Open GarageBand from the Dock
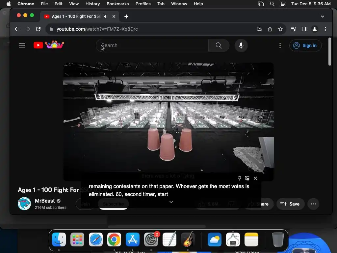The height and width of the screenshot is (253, 337). pos(188,239)
